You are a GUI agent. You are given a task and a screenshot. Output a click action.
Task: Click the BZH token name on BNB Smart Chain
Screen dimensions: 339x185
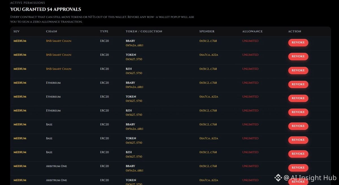(129, 69)
